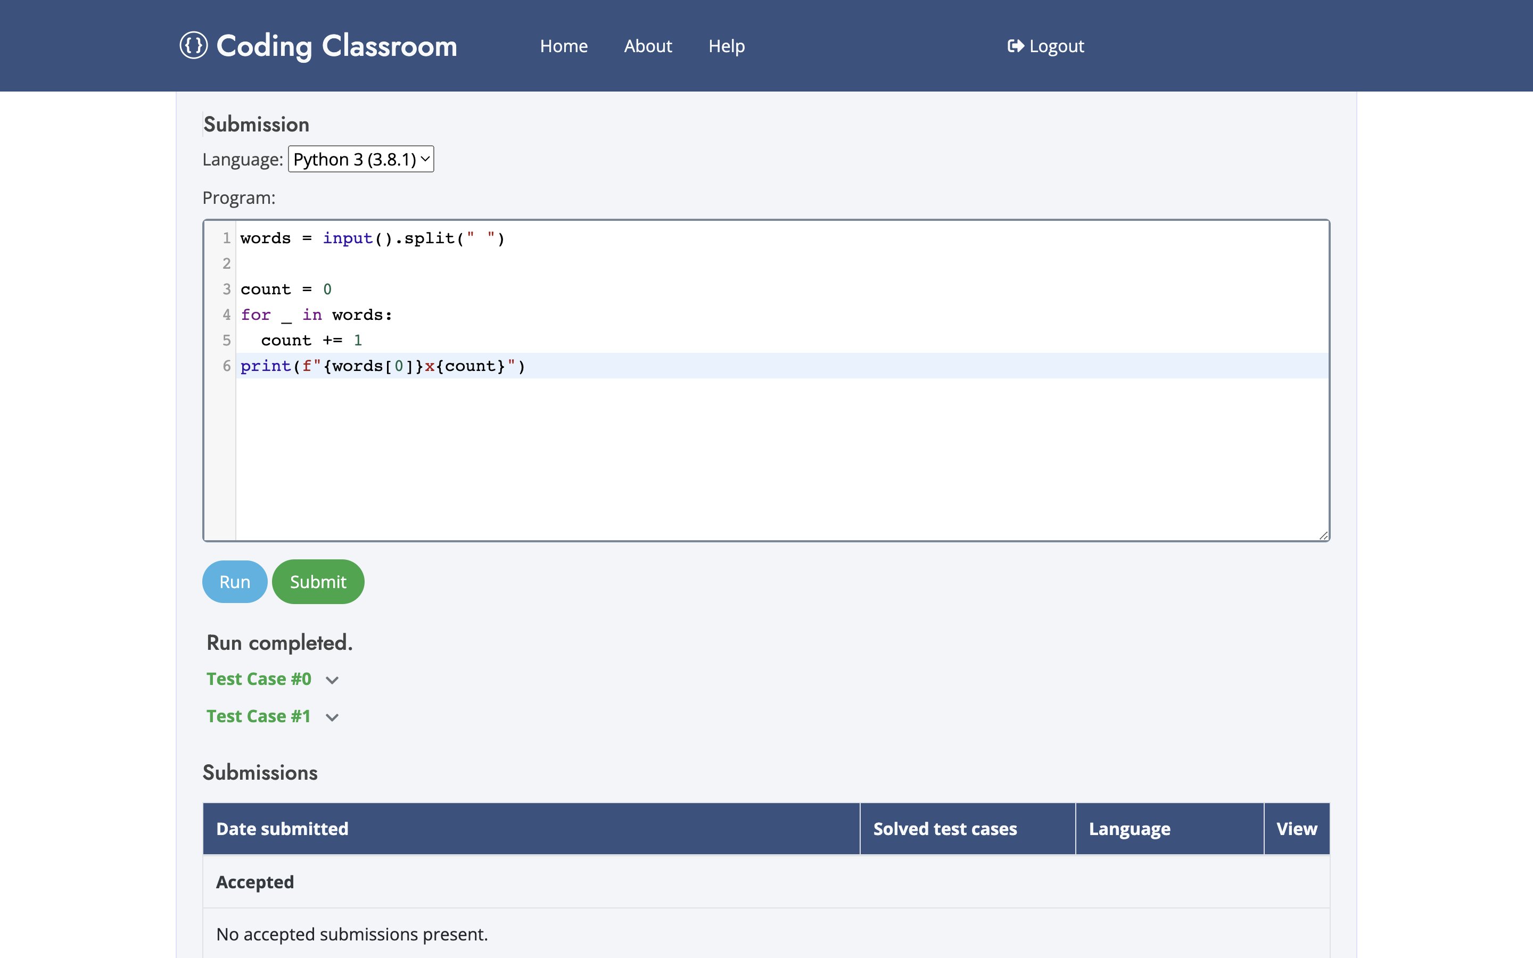This screenshot has height=958, width=1533.
Task: Open the Language dropdown for Python 3
Action: tap(360, 159)
